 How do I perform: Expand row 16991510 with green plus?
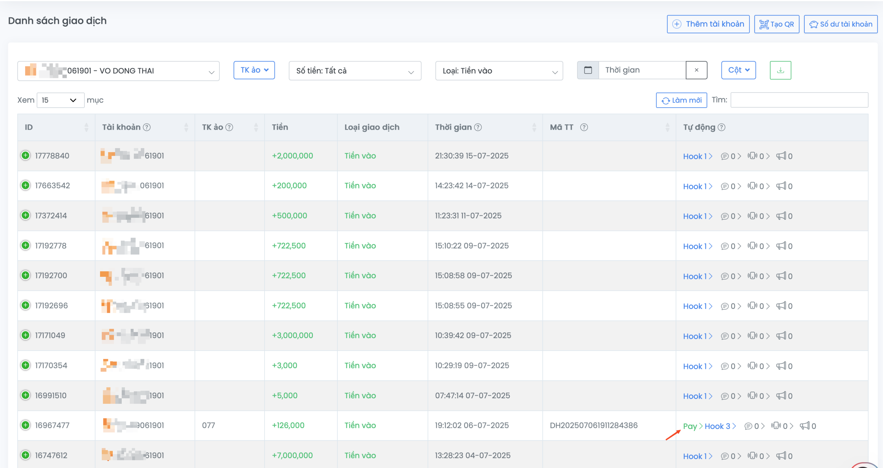(26, 395)
